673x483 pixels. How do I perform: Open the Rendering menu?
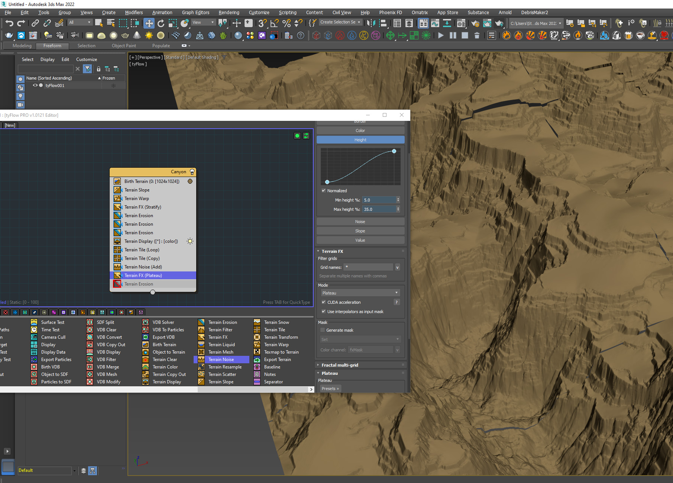(x=229, y=13)
